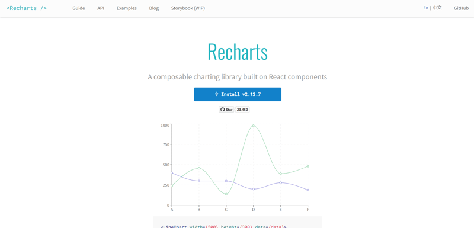
Task: Click the lightning bolt icon on Install button
Action: [216, 94]
